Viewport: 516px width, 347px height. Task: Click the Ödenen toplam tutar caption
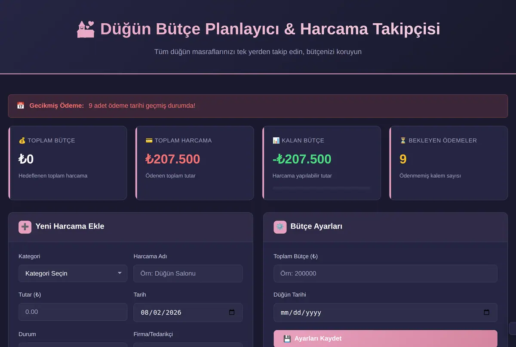pos(170,176)
